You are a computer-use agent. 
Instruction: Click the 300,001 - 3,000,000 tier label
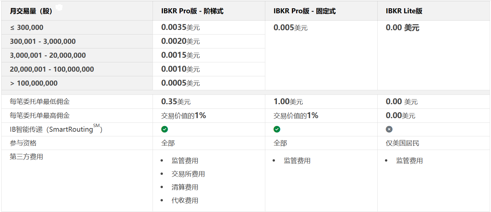[x=43, y=41]
